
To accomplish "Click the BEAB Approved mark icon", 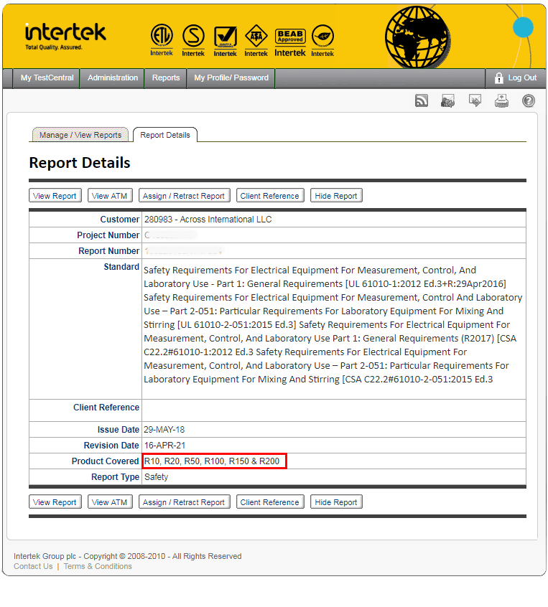I will (x=290, y=41).
